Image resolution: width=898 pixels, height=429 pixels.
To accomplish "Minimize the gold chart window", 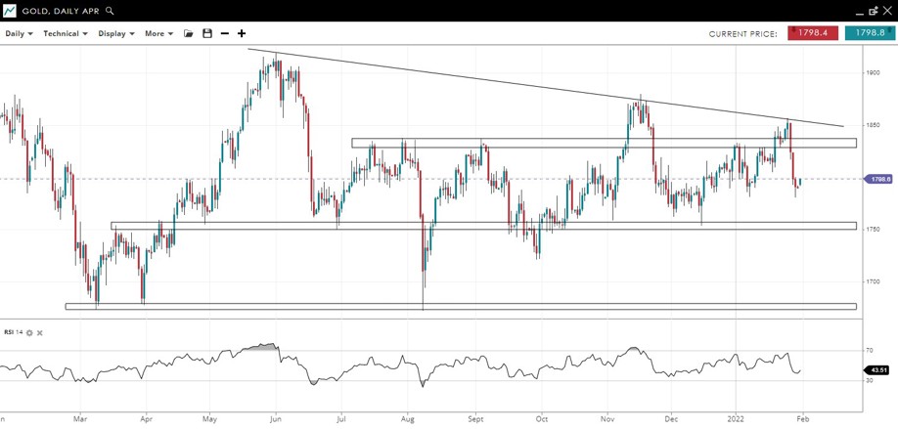I will (858, 11).
